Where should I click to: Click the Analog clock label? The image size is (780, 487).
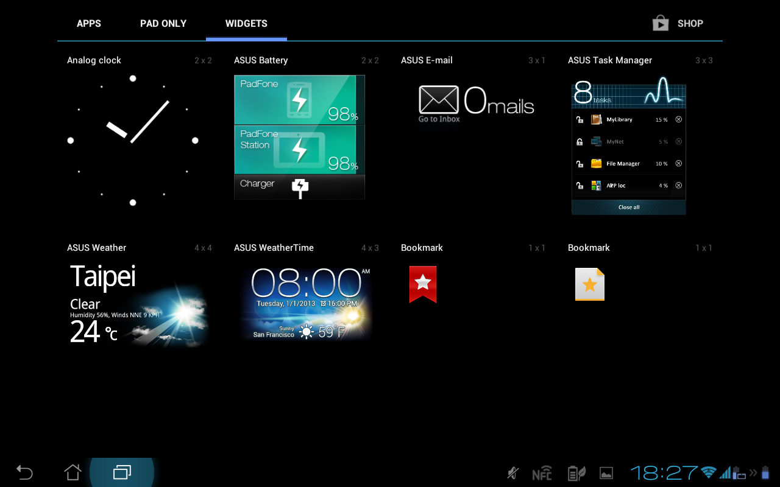[x=94, y=60]
